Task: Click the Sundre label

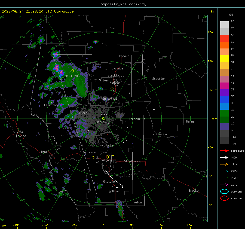Action: click(x=82, y=113)
